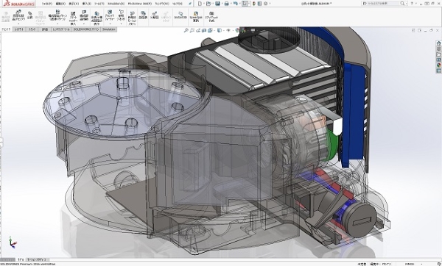Click the Zoom to Area icon

tap(192, 30)
